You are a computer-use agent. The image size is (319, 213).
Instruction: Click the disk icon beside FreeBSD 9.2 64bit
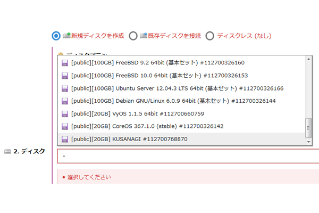65,63
